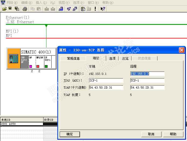Viewport: 187px width, 141px height.
Task: Click the red MPI bus line
Action: 96,38
